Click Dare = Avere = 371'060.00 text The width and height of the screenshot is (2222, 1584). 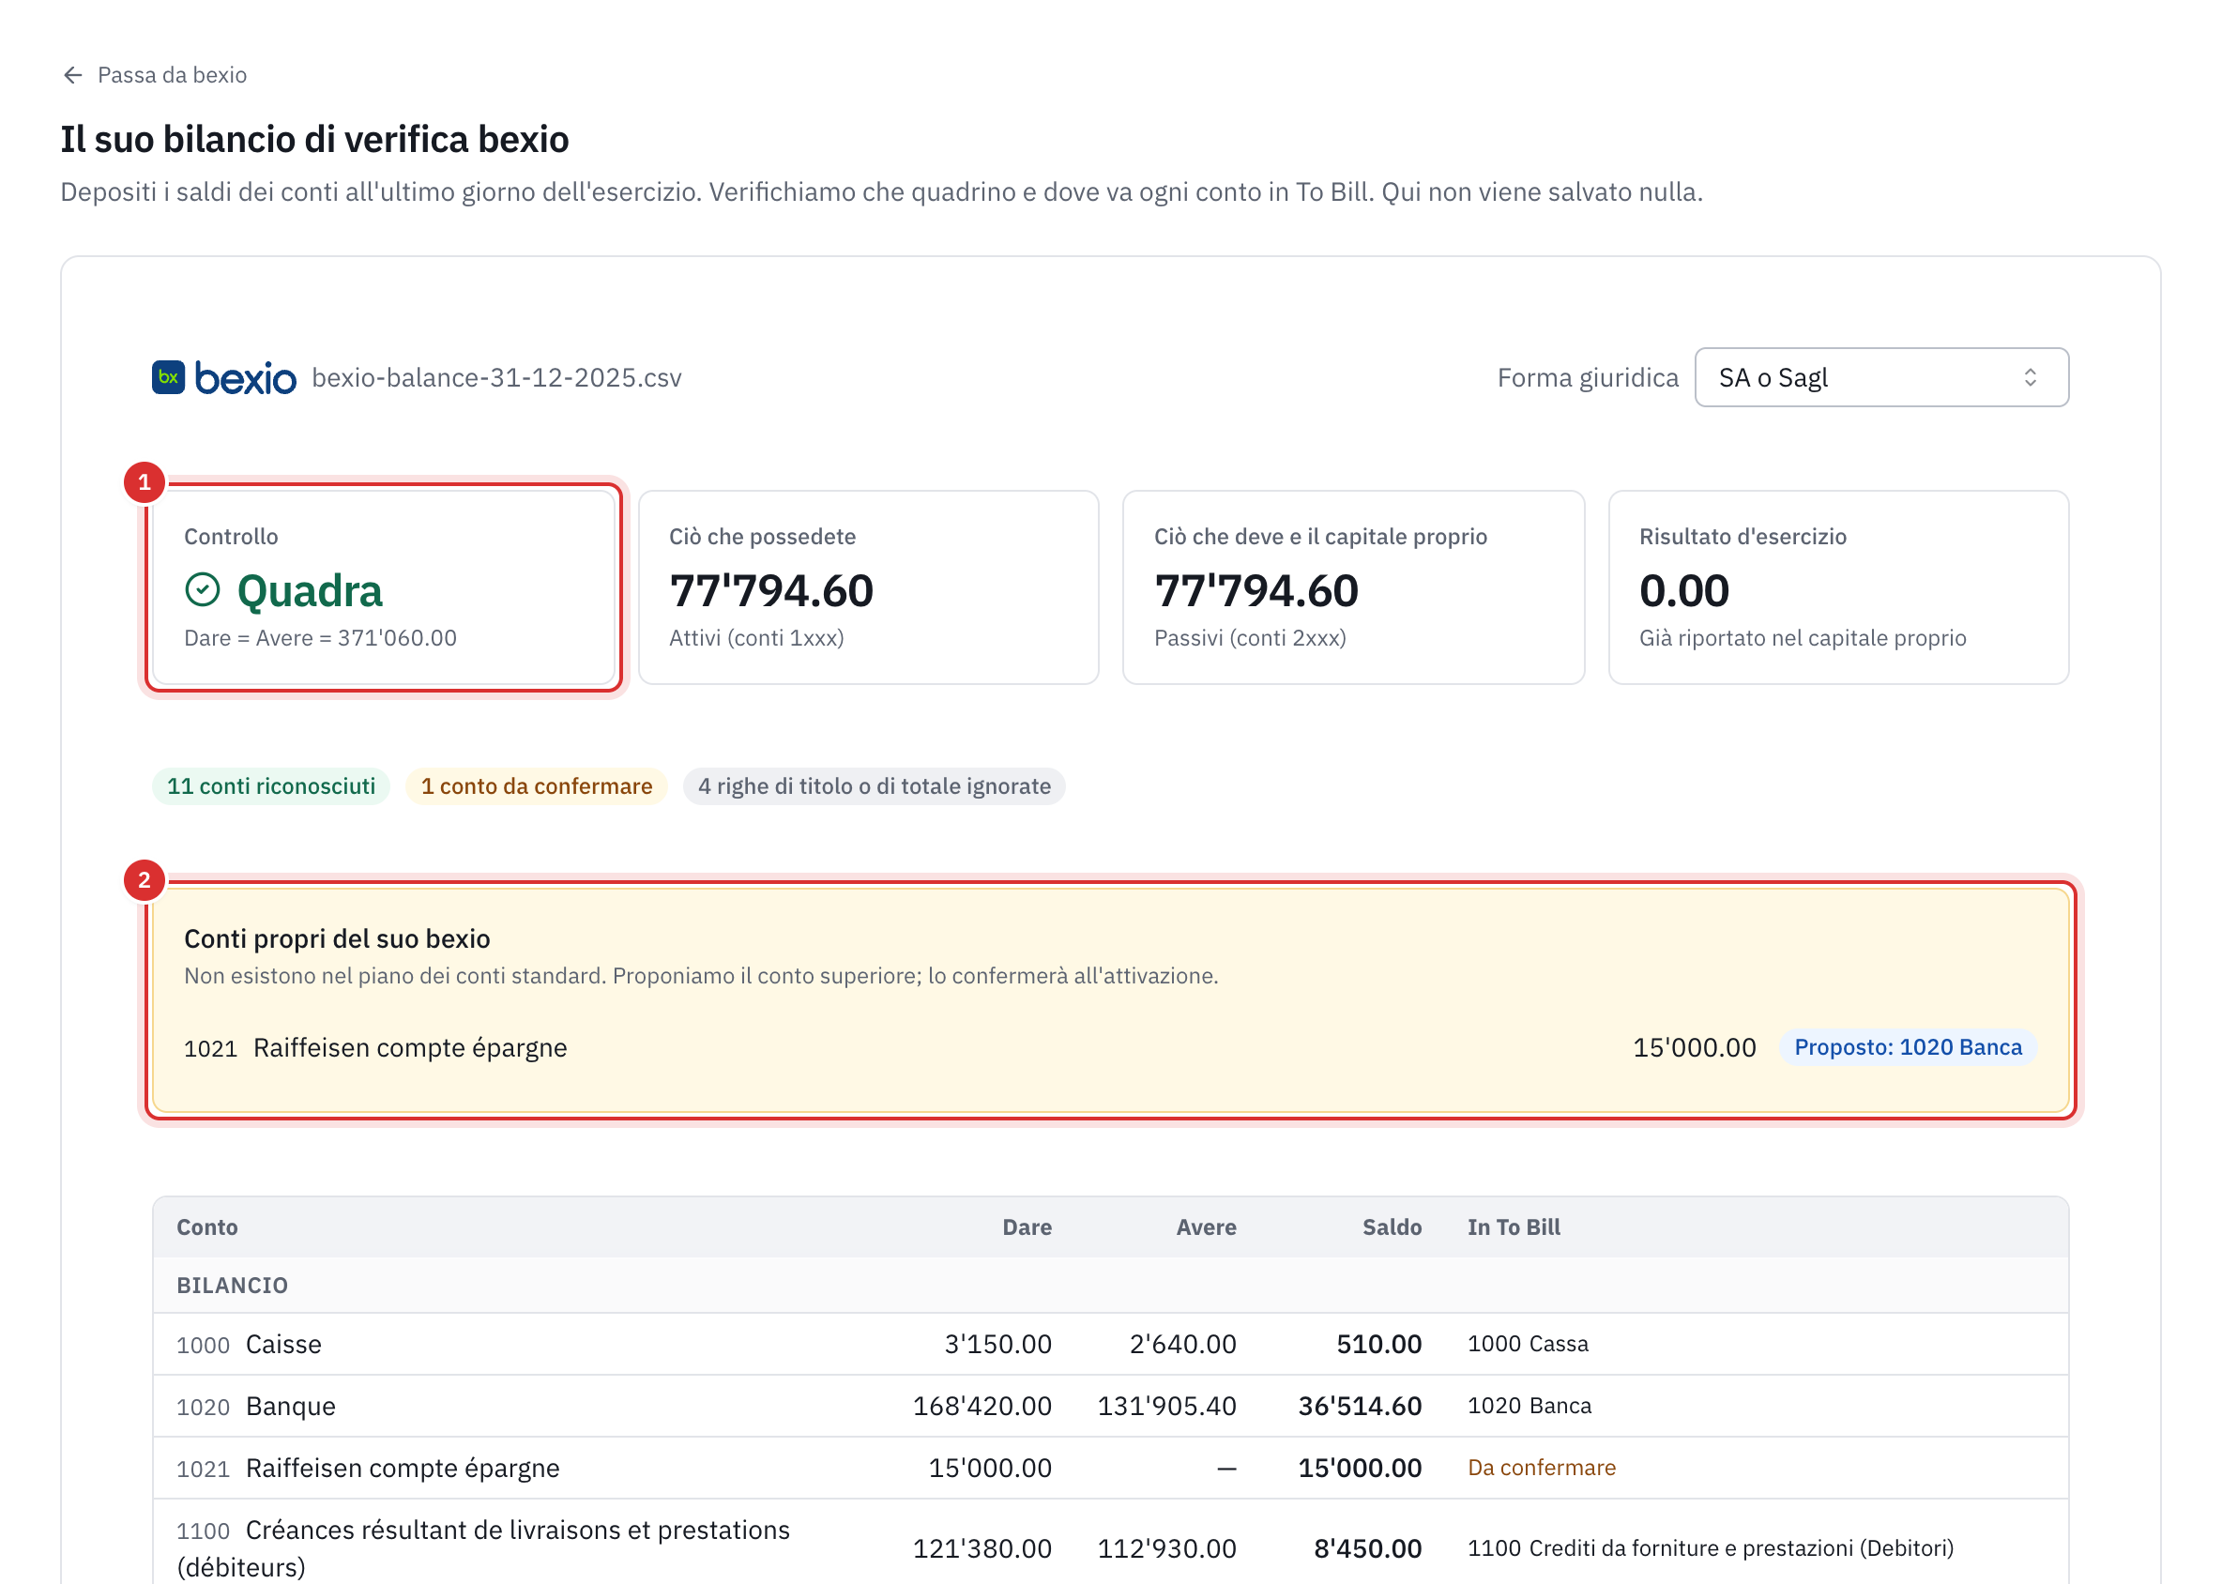tap(320, 638)
